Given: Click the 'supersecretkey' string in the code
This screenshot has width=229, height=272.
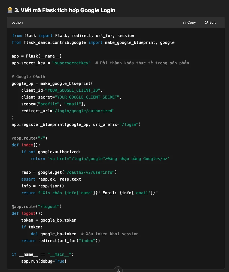Looking at the screenshot, I should tap(71, 63).
